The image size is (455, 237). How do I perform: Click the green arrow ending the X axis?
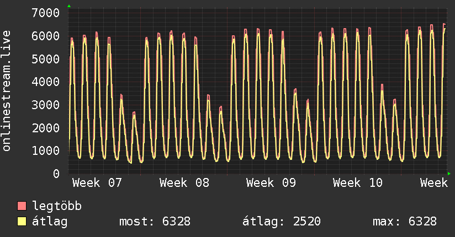(x=449, y=174)
